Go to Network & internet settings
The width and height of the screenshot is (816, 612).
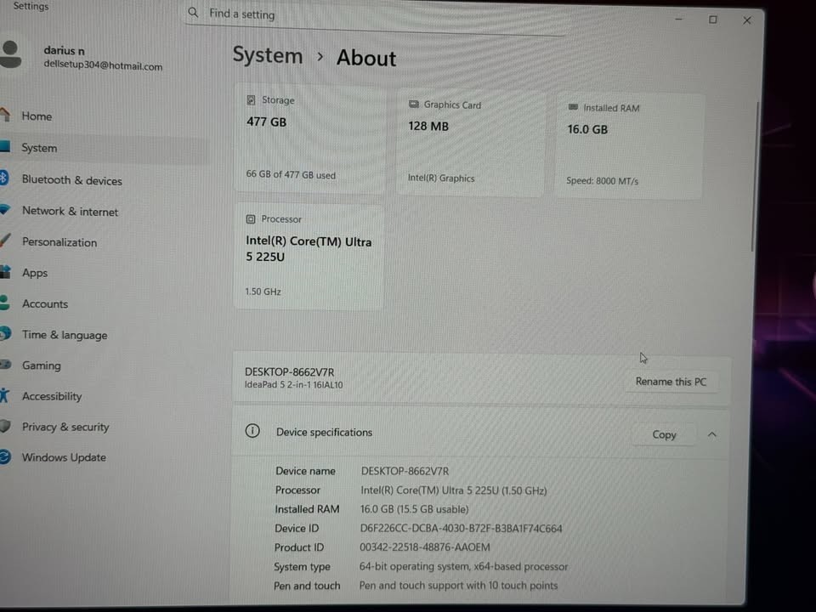(x=70, y=212)
